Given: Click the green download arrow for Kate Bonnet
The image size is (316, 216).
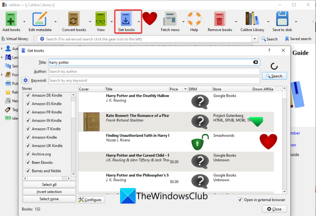Looking at the screenshot, I should (256, 121).
